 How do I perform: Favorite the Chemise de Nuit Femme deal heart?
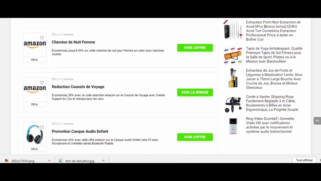pos(42,38)
